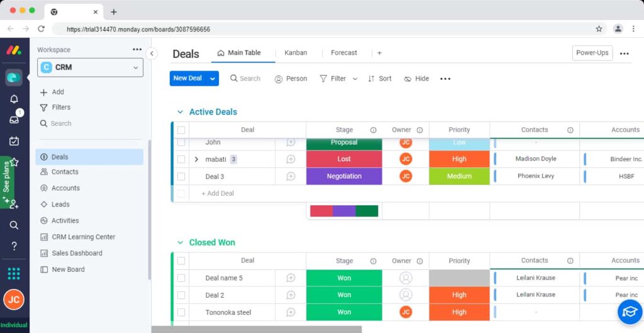Bookmark this page with star icon
The width and height of the screenshot is (644, 333).
(599, 29)
